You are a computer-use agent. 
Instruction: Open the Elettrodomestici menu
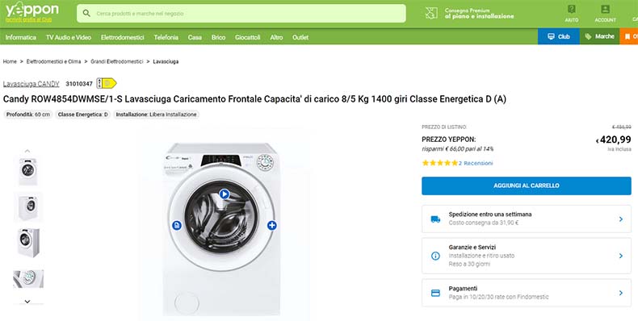point(123,37)
